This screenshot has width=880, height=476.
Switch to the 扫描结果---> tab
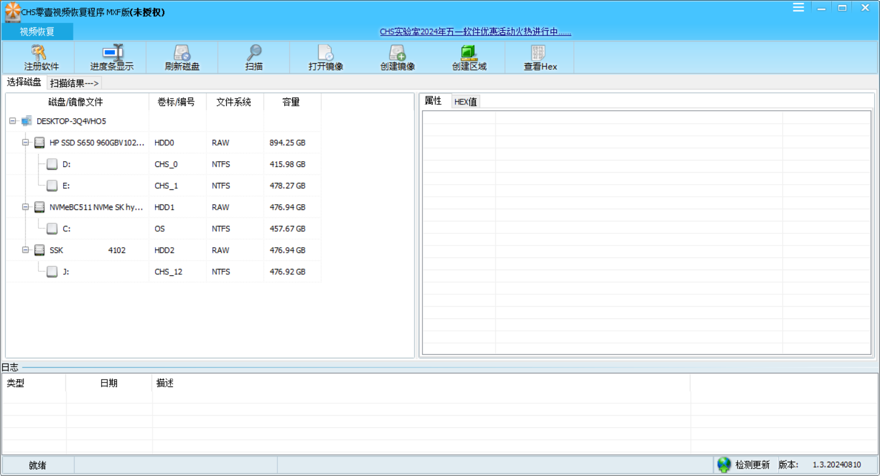(74, 83)
